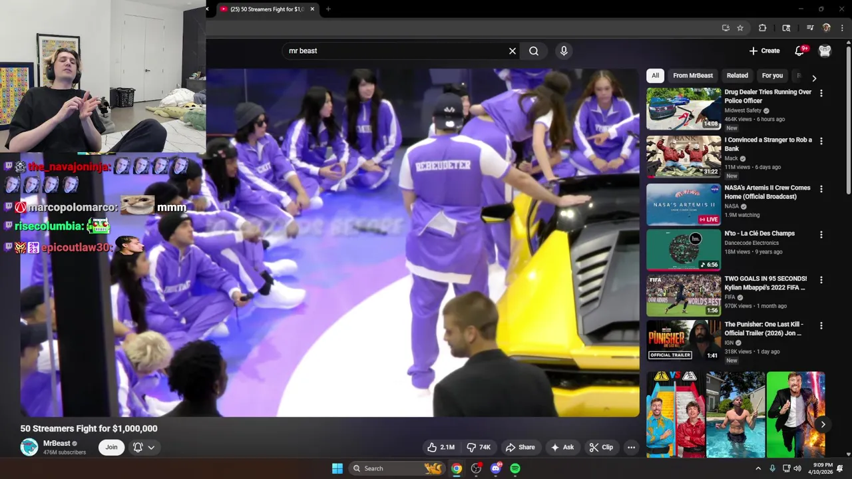Open menu for 'Drug Dealer Tries Running' video
852x479 pixels.
click(821, 93)
